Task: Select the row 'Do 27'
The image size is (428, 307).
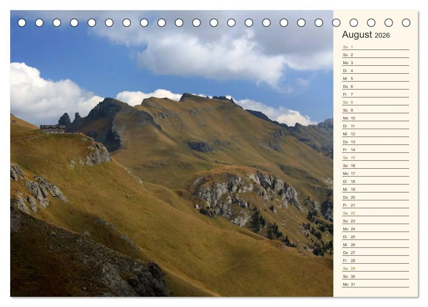Action: click(x=375, y=253)
